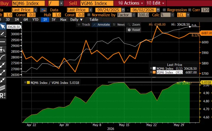Click the yellow ratio series color swatch

(28, 82)
